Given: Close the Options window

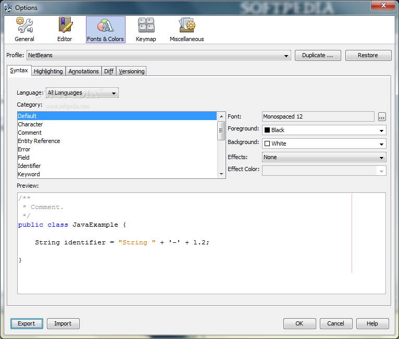Looking at the screenshot, I should point(383,5).
